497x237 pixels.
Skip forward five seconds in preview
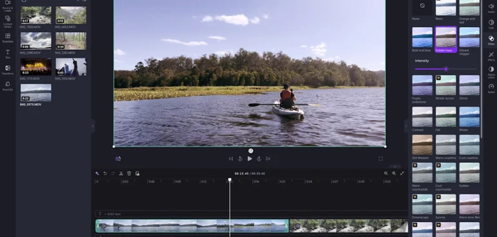tap(259, 159)
